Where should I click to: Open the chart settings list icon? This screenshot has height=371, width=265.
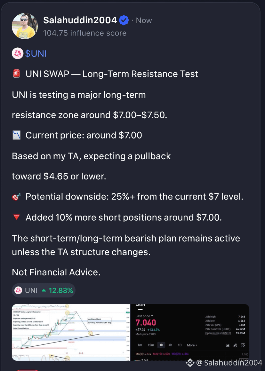point(243,345)
